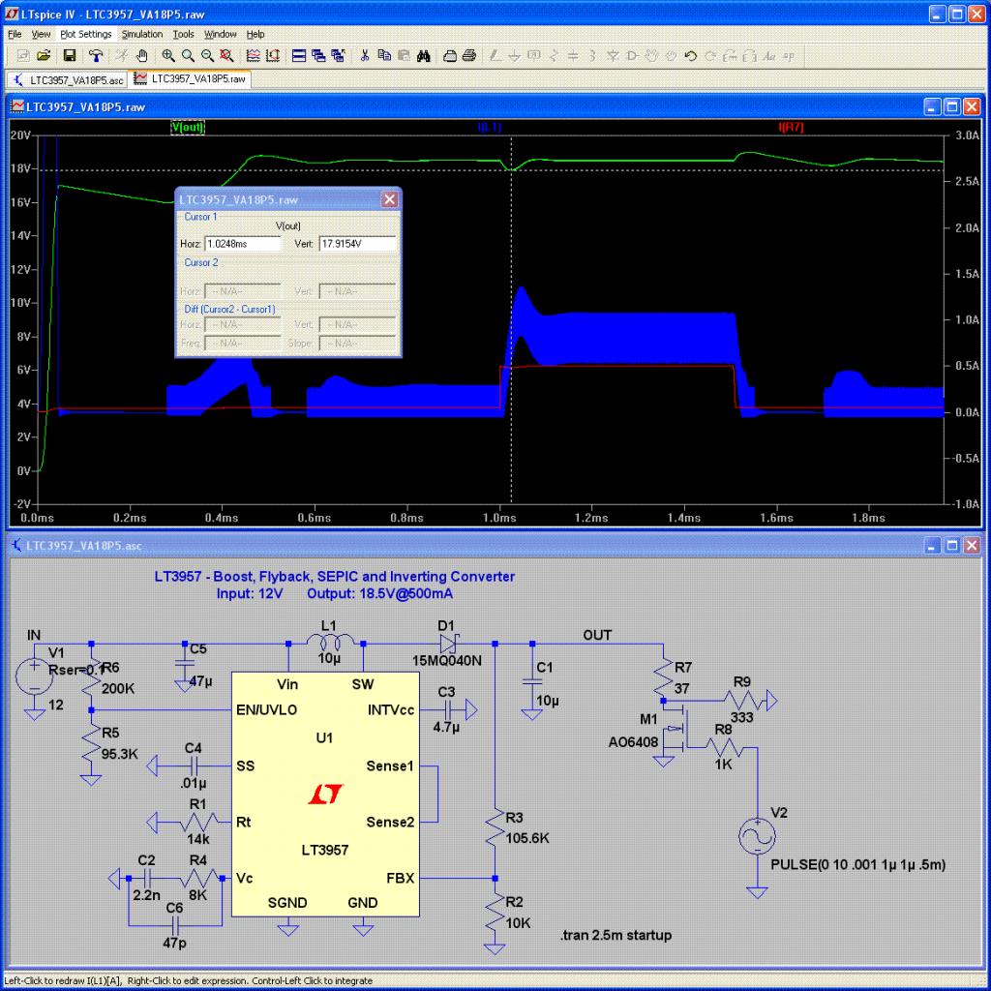Click the Cursor 1 Vert value field
The width and height of the screenshot is (991, 991).
(x=358, y=243)
